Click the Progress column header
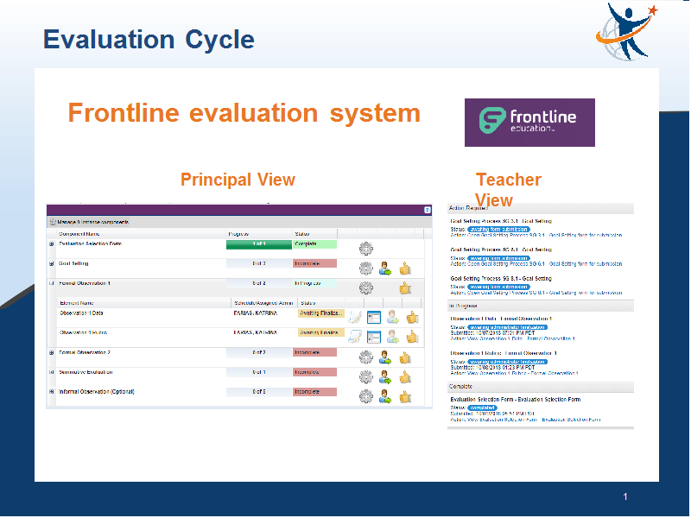The width and height of the screenshot is (691, 518). click(x=239, y=234)
